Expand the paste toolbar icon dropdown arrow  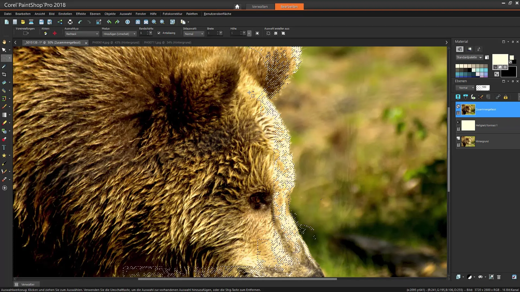(188, 22)
